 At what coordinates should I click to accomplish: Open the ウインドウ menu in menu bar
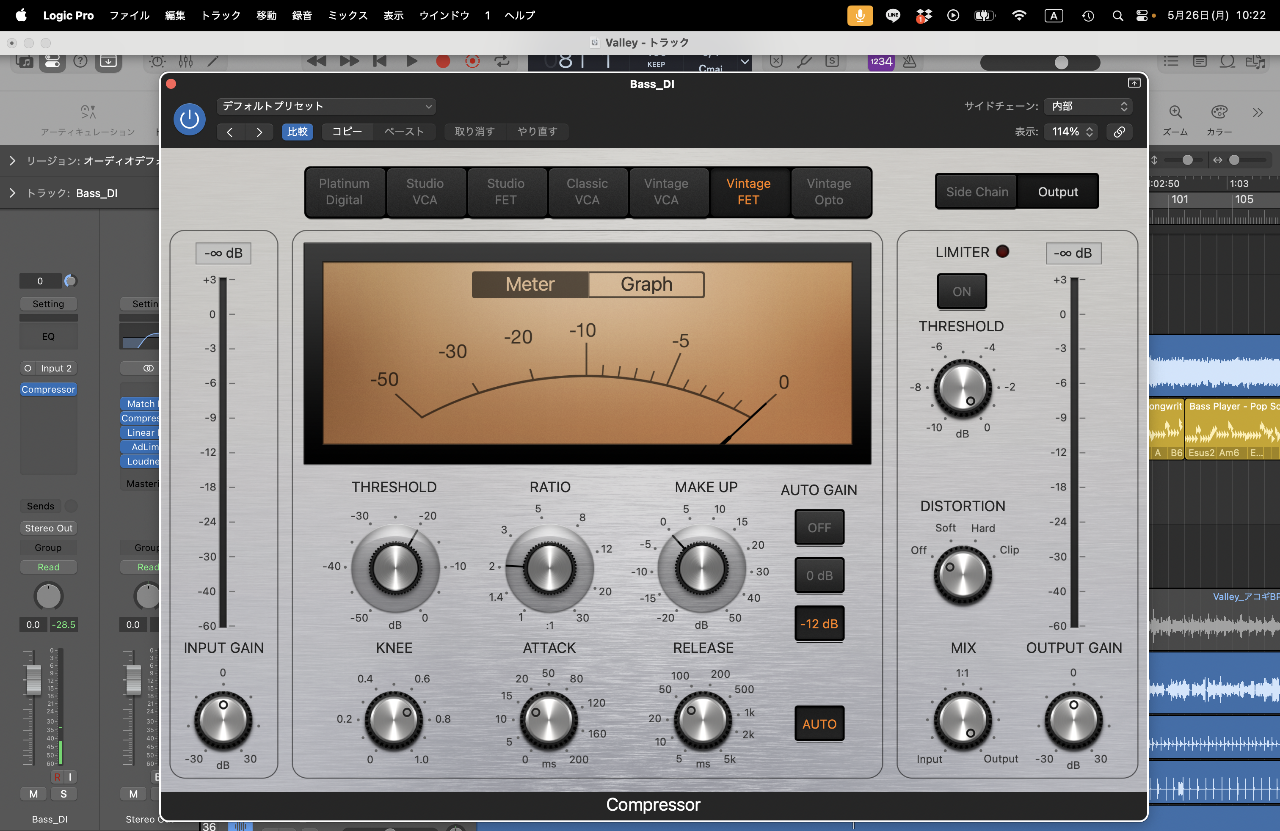pos(444,15)
